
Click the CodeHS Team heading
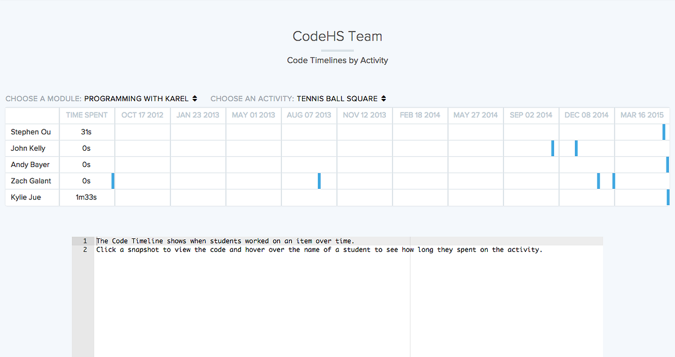point(337,36)
